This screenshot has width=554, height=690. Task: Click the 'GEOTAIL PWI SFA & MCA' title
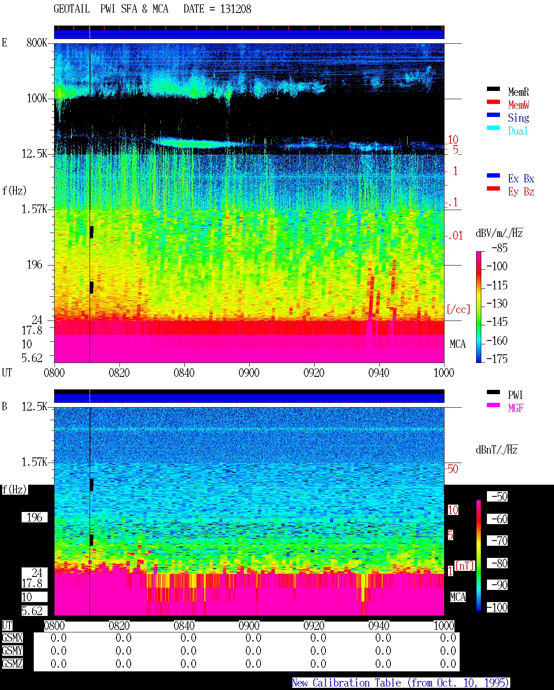[111, 9]
